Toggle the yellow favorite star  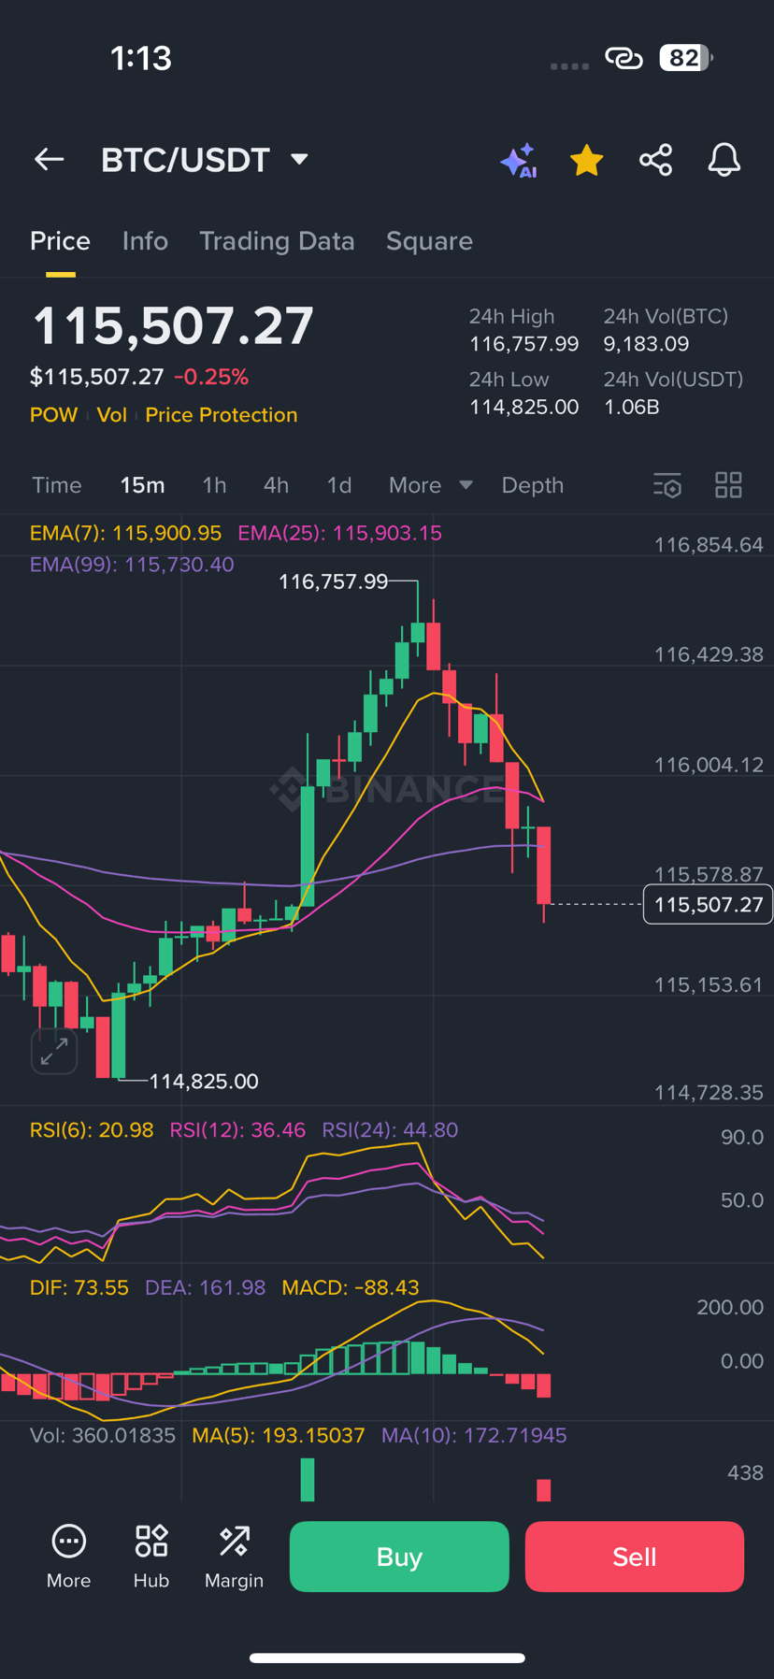tap(587, 160)
